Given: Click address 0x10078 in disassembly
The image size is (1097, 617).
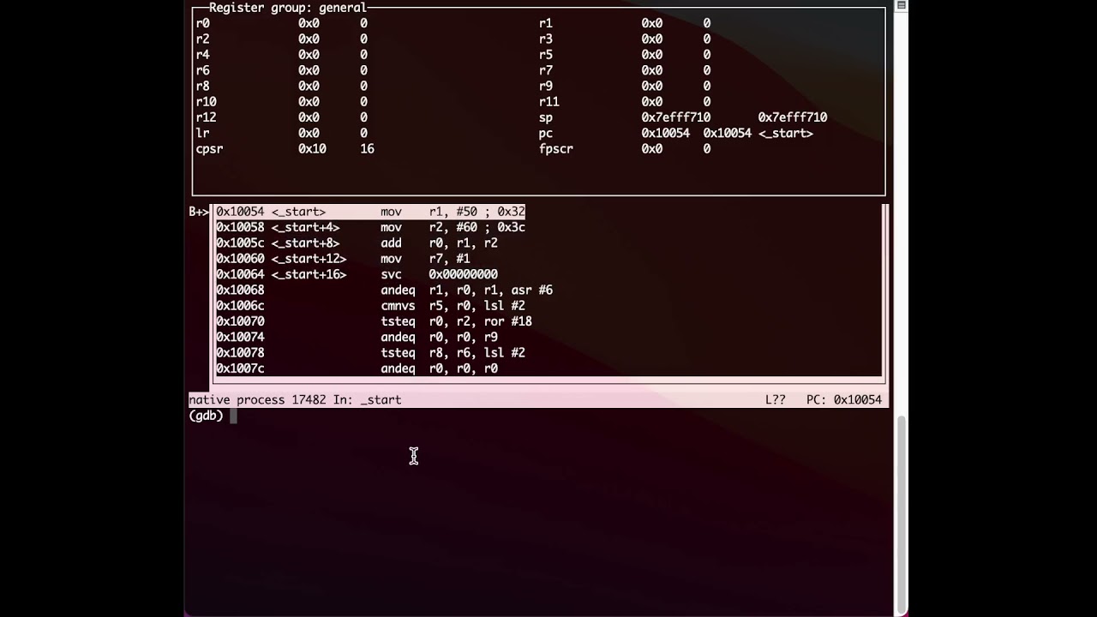Looking at the screenshot, I should coord(240,353).
